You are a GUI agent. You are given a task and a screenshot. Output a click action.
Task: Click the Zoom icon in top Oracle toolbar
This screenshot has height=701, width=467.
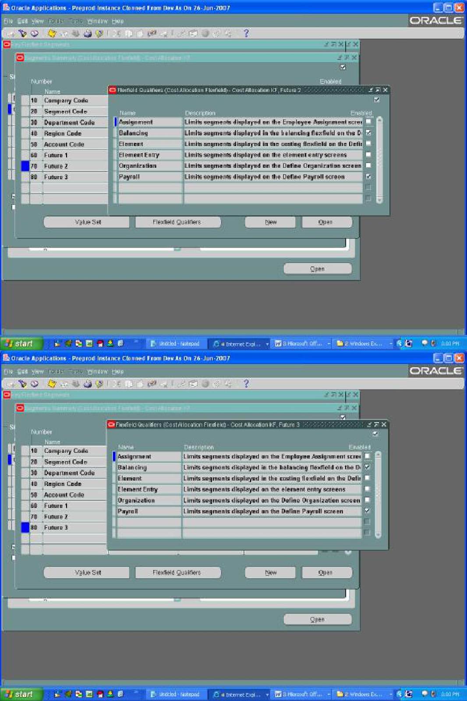(193, 33)
